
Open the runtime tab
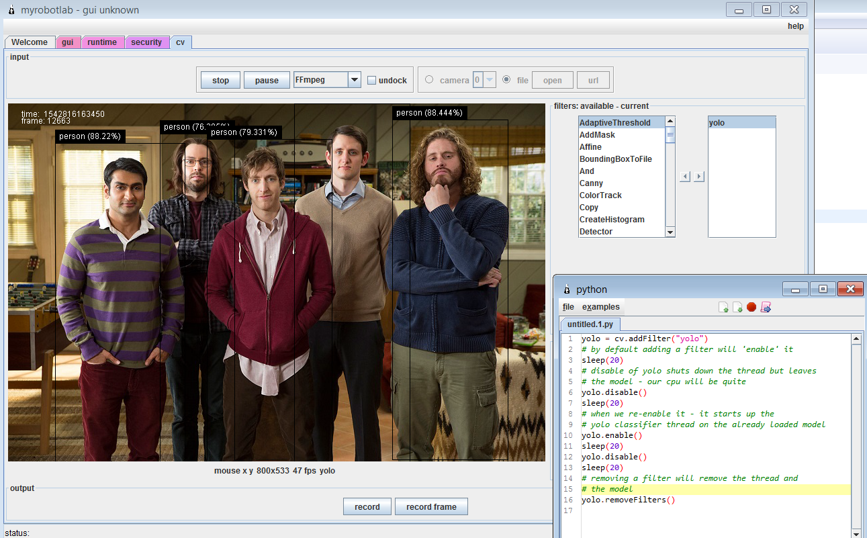pyautogui.click(x=102, y=42)
